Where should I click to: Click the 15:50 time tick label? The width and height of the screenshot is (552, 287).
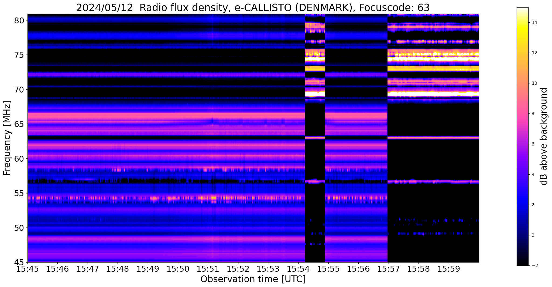[178, 269]
